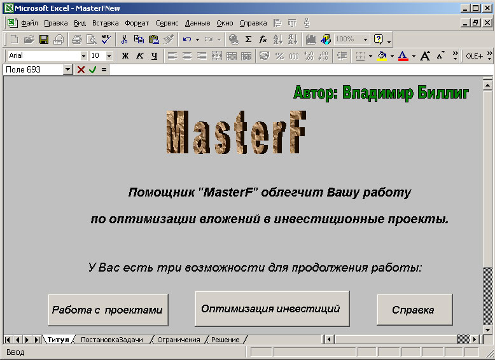Open the Insert Function fx icon
This screenshot has height=360, width=495.
click(263, 39)
